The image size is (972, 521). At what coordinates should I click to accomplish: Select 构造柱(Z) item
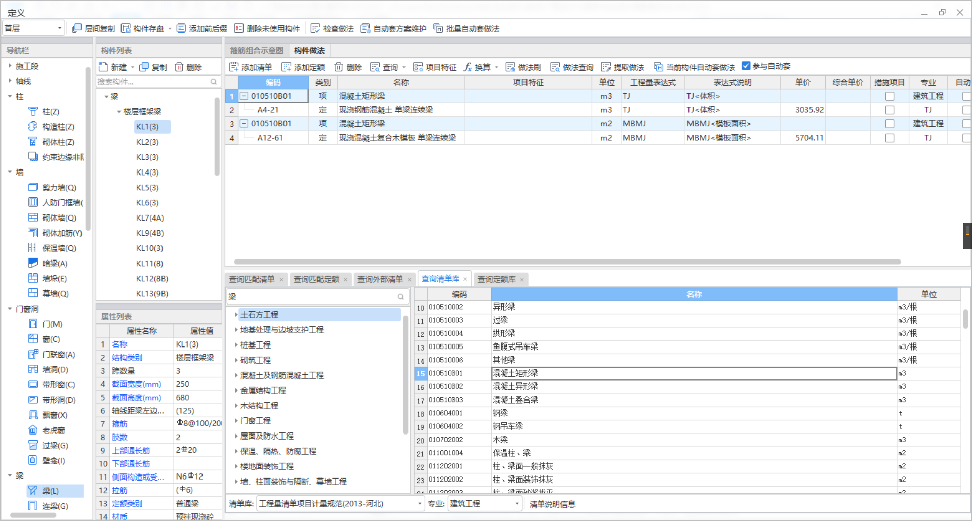[51, 126]
